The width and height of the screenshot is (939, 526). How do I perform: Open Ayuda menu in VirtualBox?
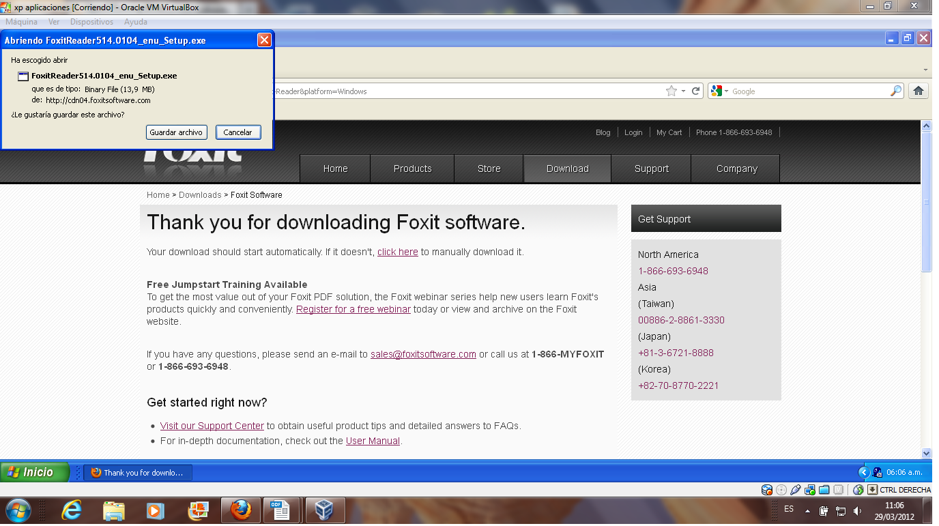(136, 22)
